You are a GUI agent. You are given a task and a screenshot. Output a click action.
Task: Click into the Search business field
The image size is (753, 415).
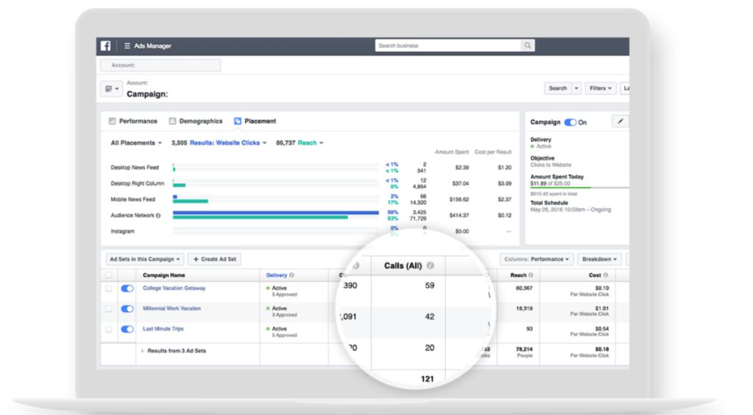pyautogui.click(x=448, y=46)
